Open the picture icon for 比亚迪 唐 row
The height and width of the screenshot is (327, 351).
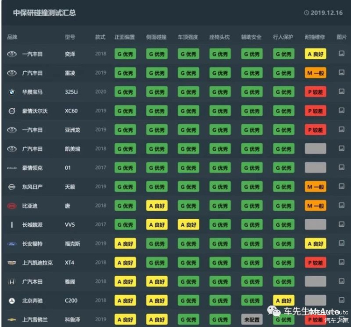pyautogui.click(x=341, y=205)
